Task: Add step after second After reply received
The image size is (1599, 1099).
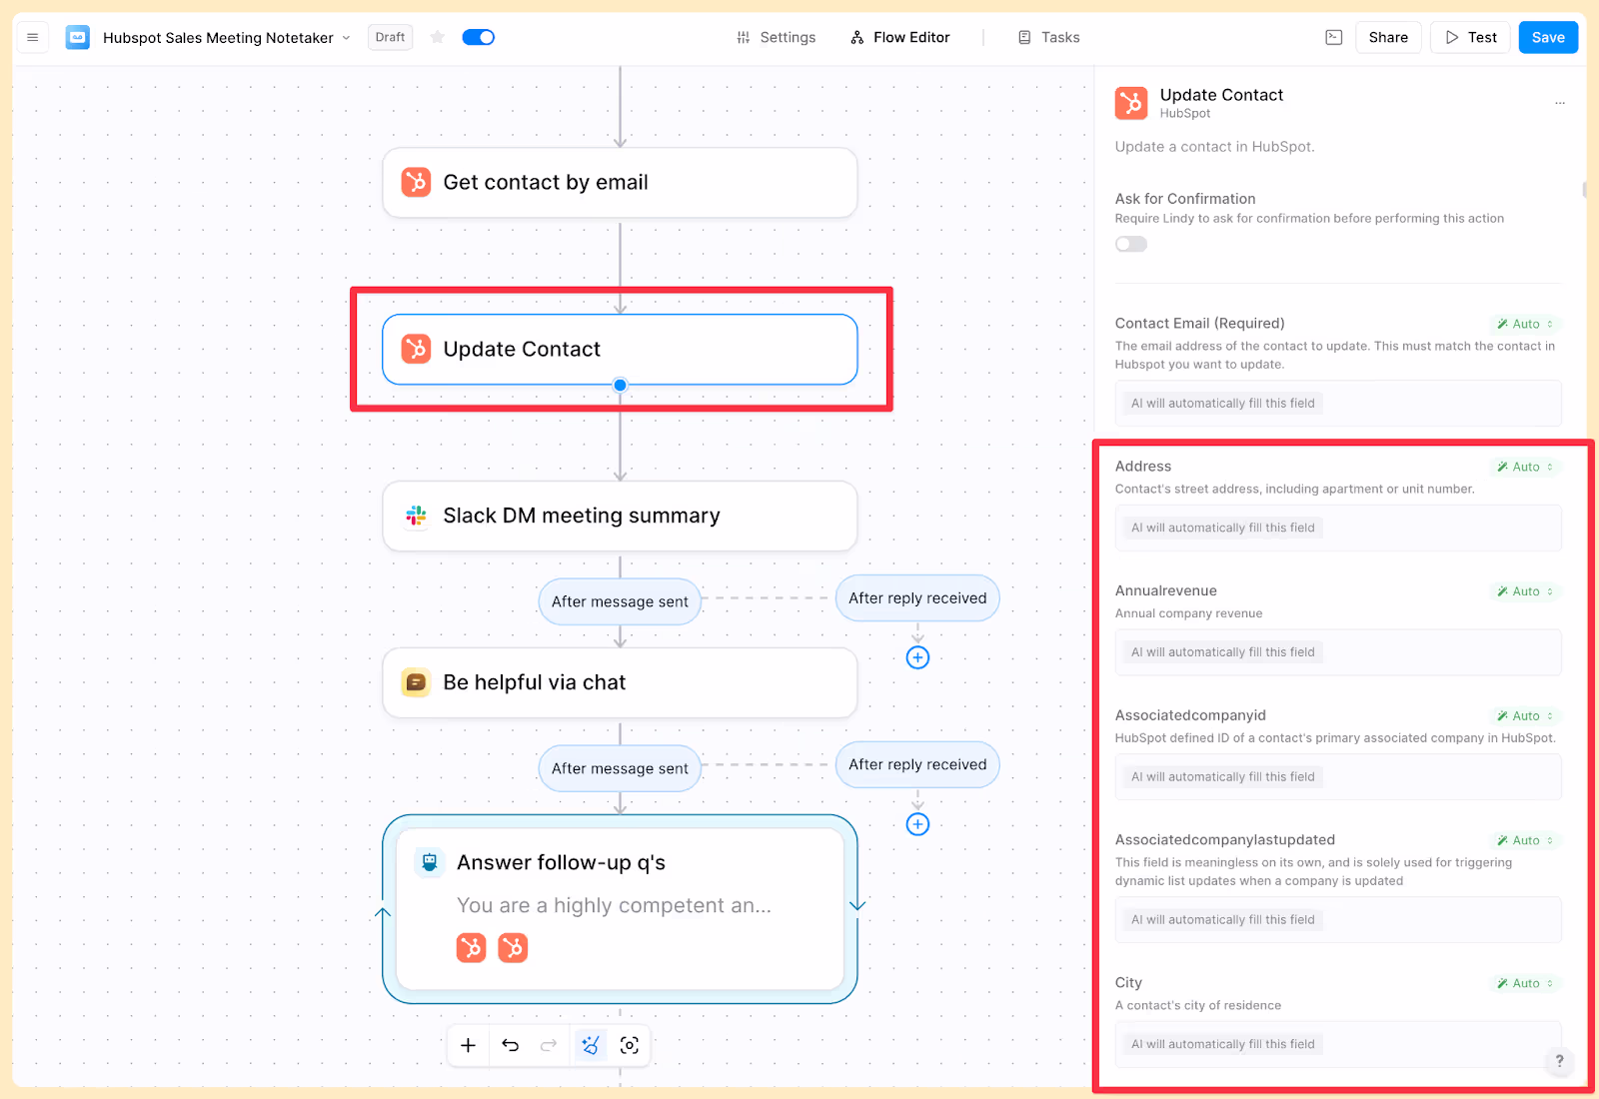Action: 917,824
